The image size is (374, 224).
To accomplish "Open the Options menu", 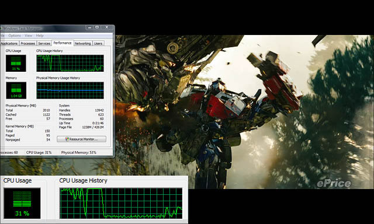I will (15, 36).
